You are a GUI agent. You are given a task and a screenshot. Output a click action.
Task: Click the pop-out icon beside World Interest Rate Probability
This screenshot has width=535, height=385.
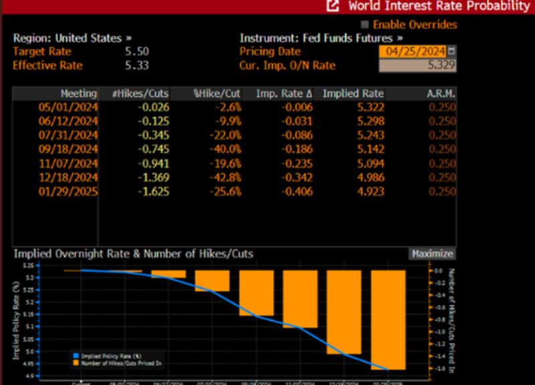pyautogui.click(x=332, y=6)
